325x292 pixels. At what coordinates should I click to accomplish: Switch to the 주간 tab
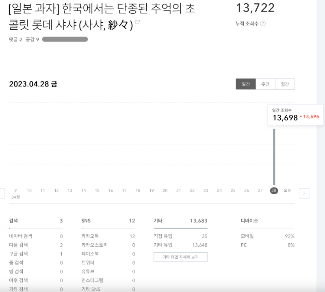[x=265, y=84]
